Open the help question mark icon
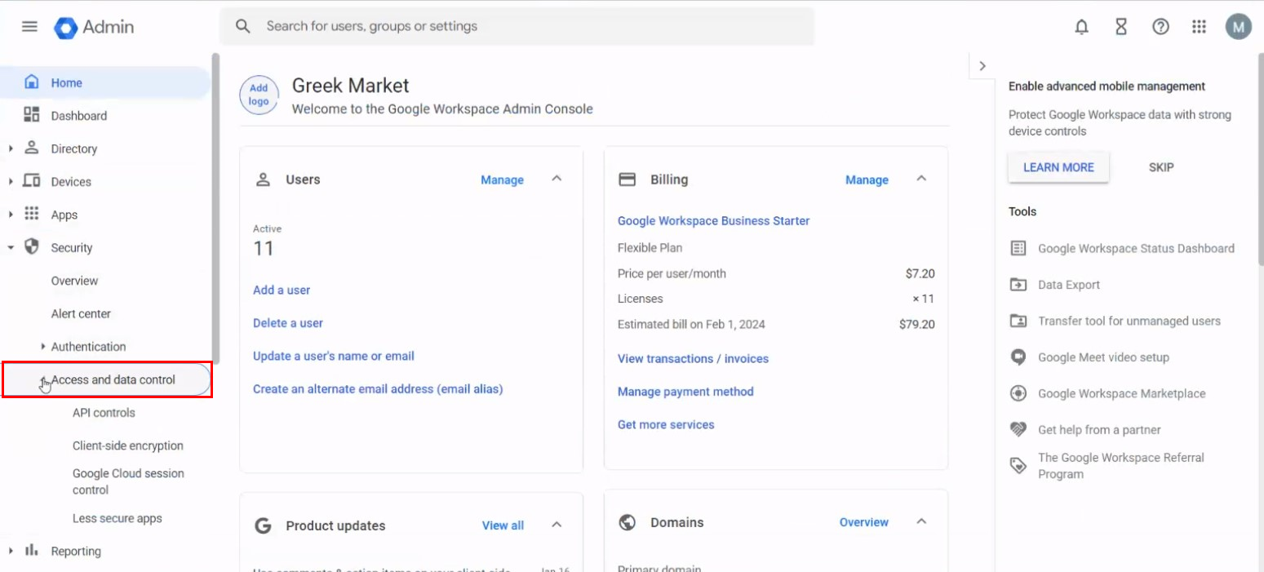The height and width of the screenshot is (572, 1264). 1160,27
